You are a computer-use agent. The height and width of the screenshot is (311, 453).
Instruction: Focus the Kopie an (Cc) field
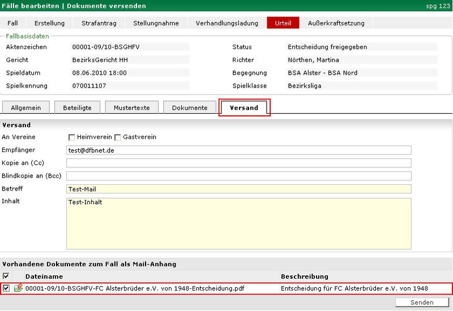[238, 163]
